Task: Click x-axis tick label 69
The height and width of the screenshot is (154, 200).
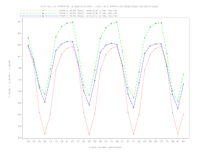Action: [156, 141]
